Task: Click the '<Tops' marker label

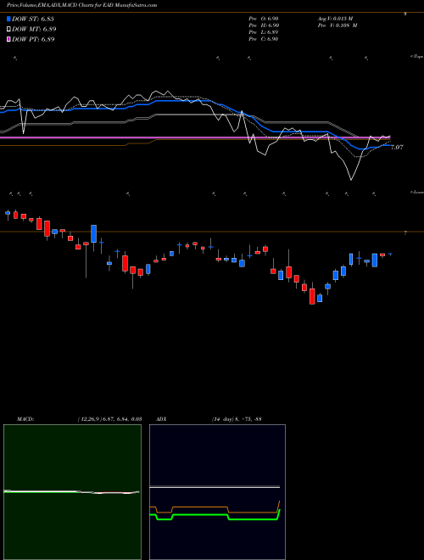Action: click(x=417, y=57)
